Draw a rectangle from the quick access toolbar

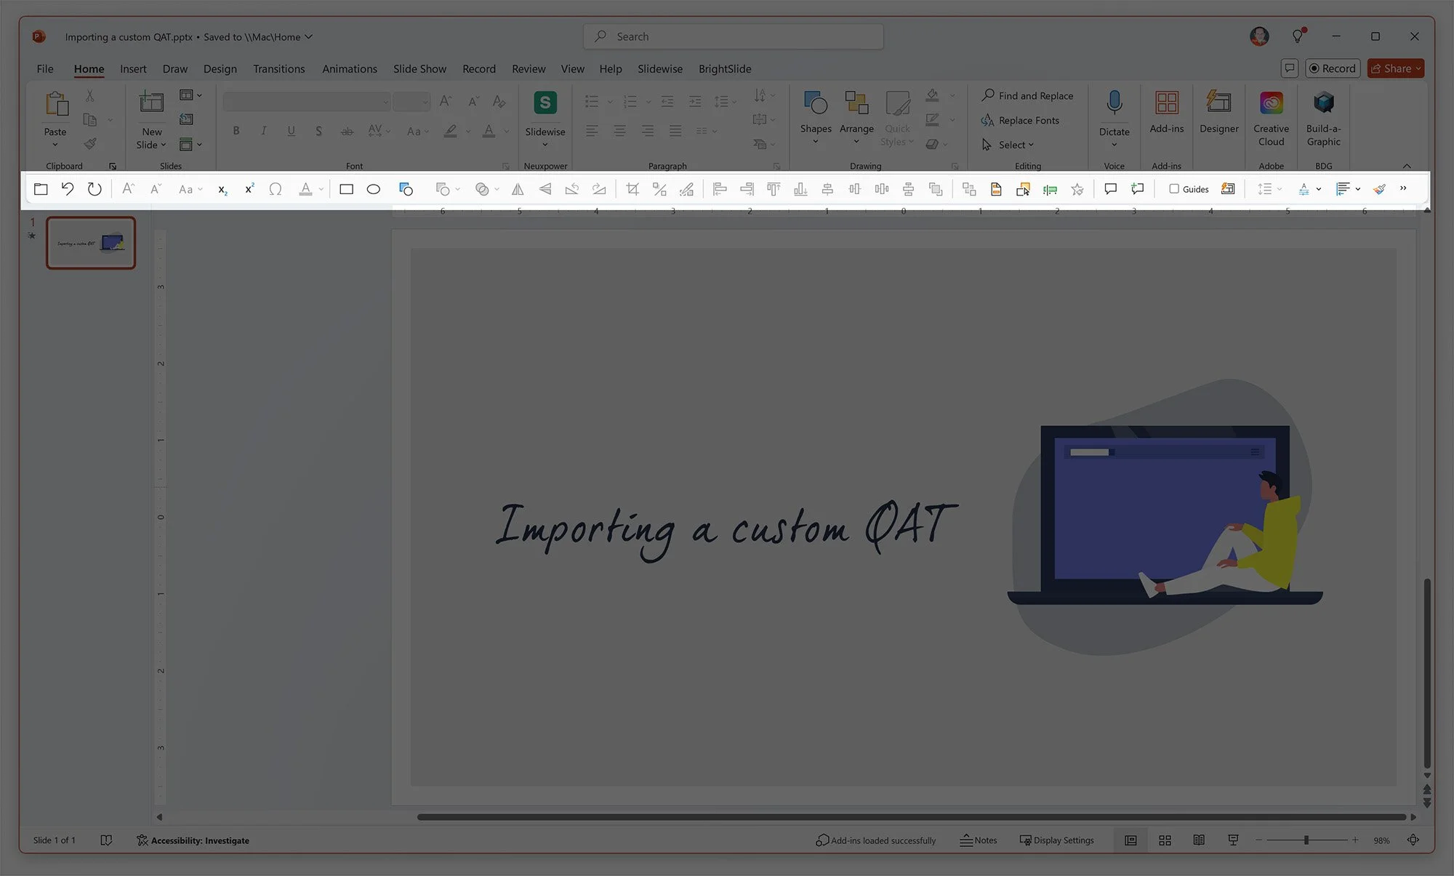click(346, 189)
